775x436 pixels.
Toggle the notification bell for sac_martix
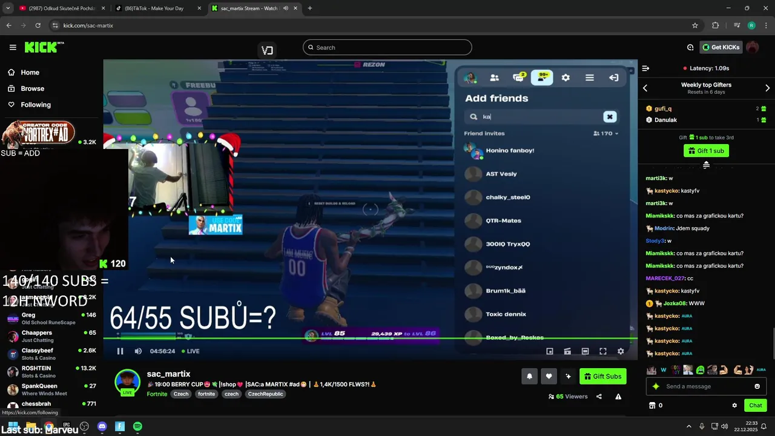coord(529,376)
